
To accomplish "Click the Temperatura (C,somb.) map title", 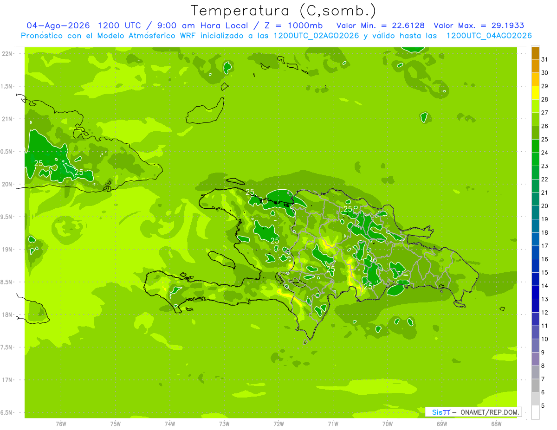I will click(x=283, y=11).
